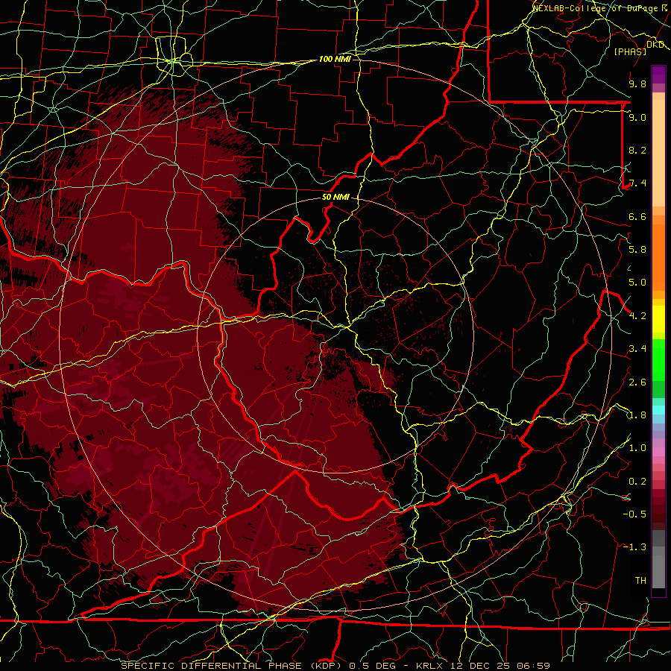Click the cyan segment of the color scale
This screenshot has height=671, width=671.
pos(658,410)
